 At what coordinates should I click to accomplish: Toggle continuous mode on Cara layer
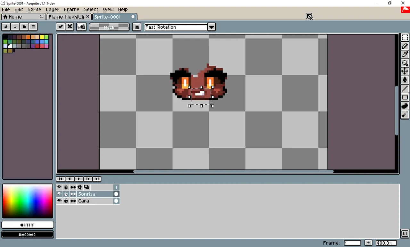click(73, 201)
